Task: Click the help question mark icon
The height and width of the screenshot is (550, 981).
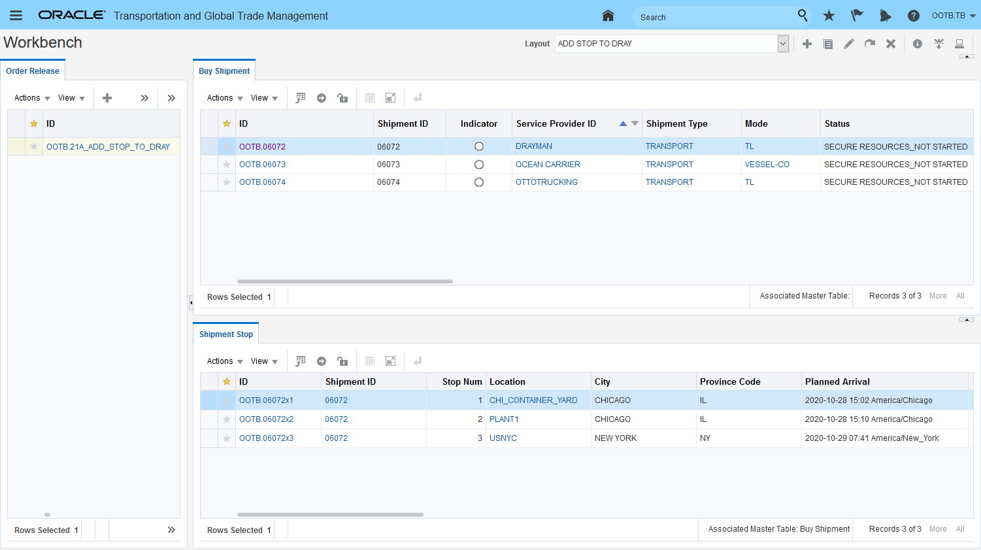Action: tap(914, 16)
